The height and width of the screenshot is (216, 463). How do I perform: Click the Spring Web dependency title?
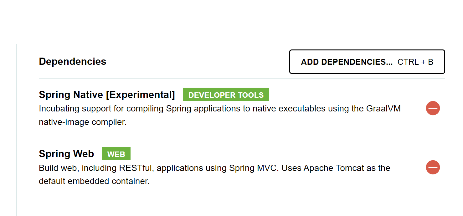click(x=66, y=154)
